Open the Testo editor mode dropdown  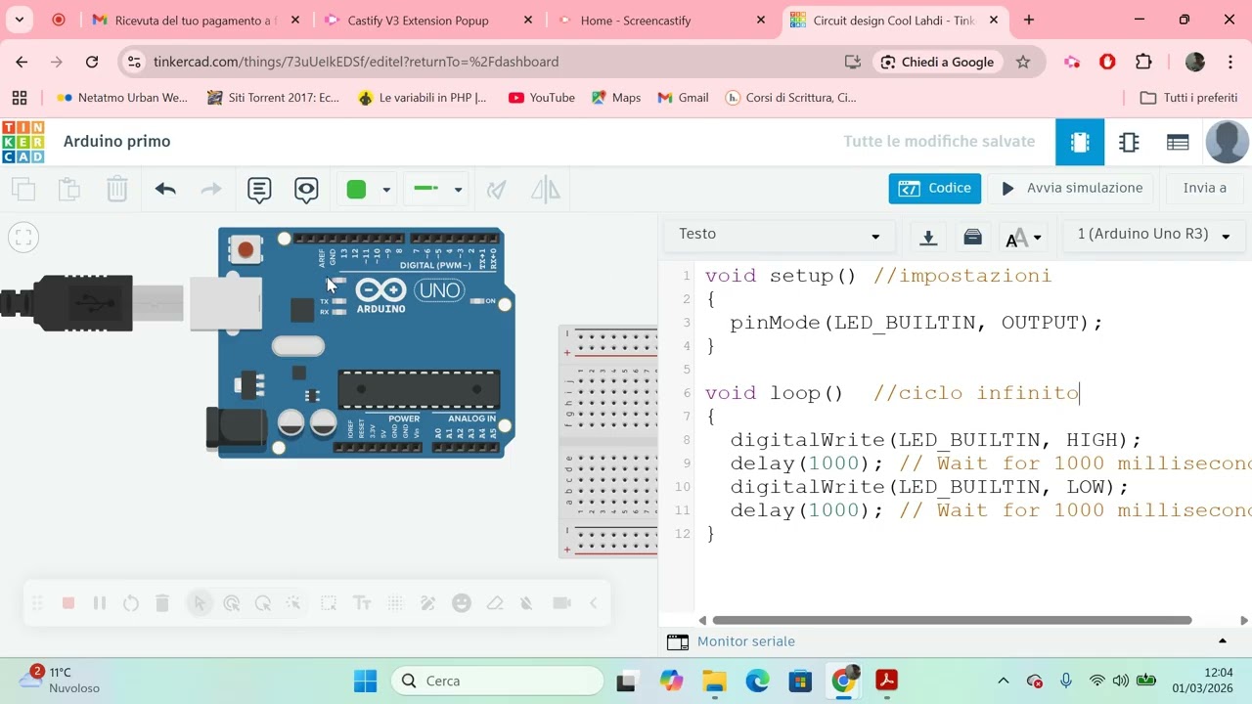pos(780,235)
